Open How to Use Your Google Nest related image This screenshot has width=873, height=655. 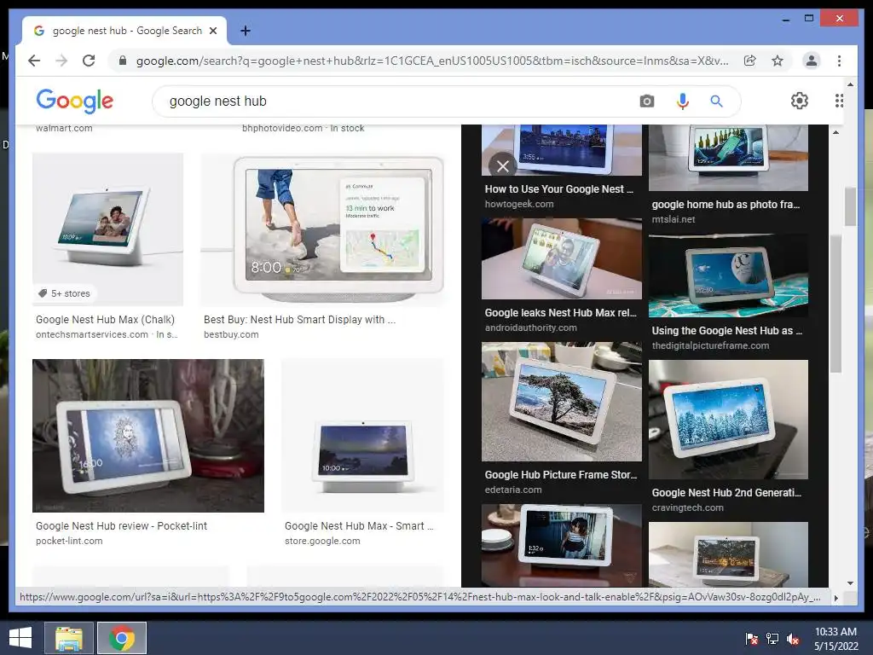(561, 150)
